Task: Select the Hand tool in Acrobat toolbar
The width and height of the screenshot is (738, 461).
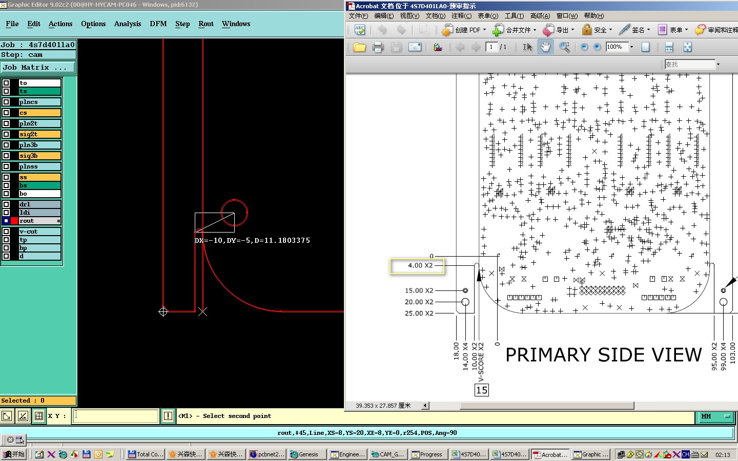Action: click(x=545, y=47)
